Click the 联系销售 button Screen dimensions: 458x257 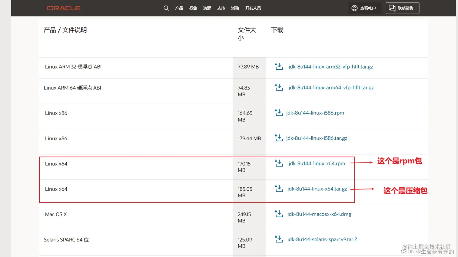point(402,8)
